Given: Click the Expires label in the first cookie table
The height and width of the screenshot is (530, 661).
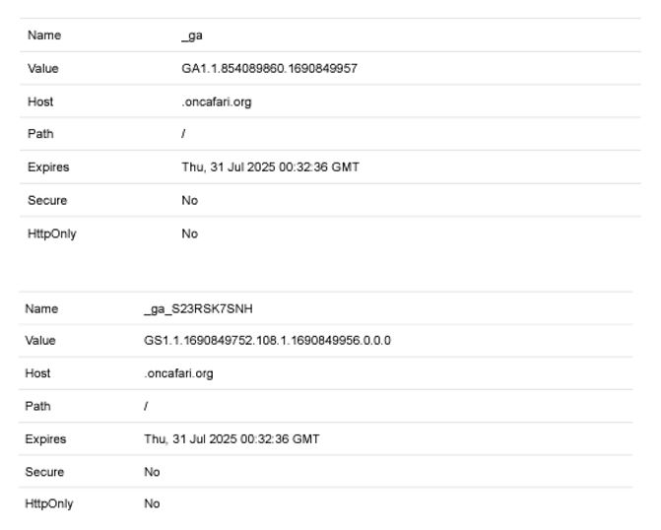Looking at the screenshot, I should (x=48, y=167).
